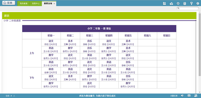This screenshot has width=201, height=98.
Task: Select the 星期三 column header
Action: [90, 36]
